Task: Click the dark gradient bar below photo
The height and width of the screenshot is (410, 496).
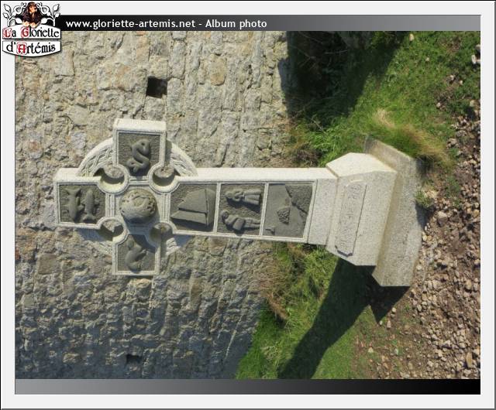Action: (248, 387)
